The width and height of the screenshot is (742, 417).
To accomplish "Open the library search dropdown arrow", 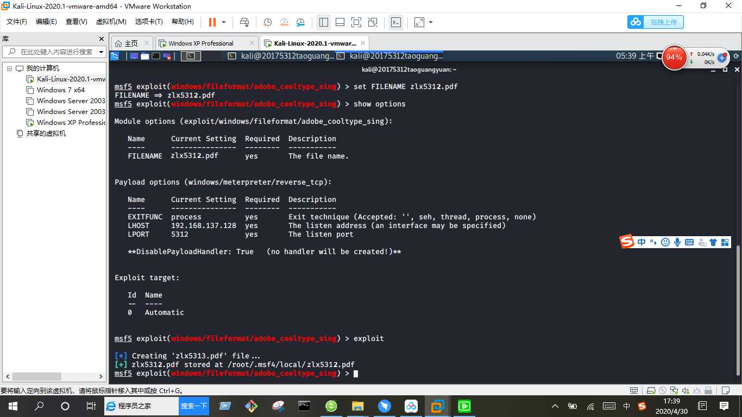I will click(x=101, y=52).
